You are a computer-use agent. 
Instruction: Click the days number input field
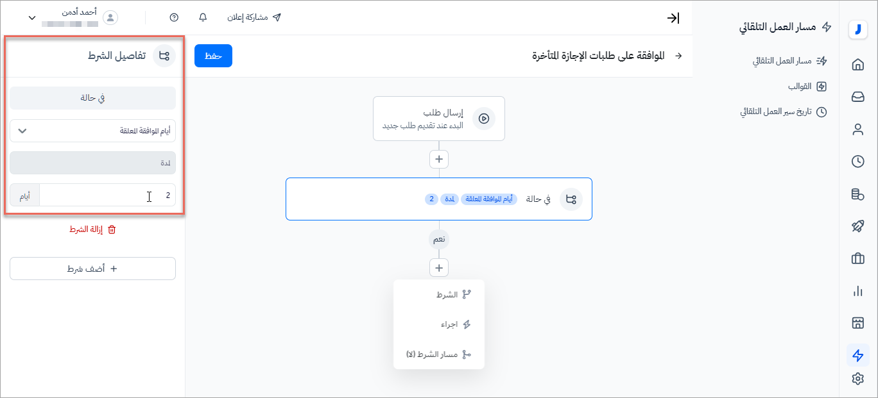coord(107,195)
